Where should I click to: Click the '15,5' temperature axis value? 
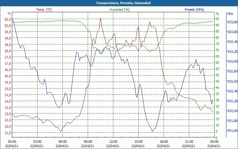coord(8,82)
